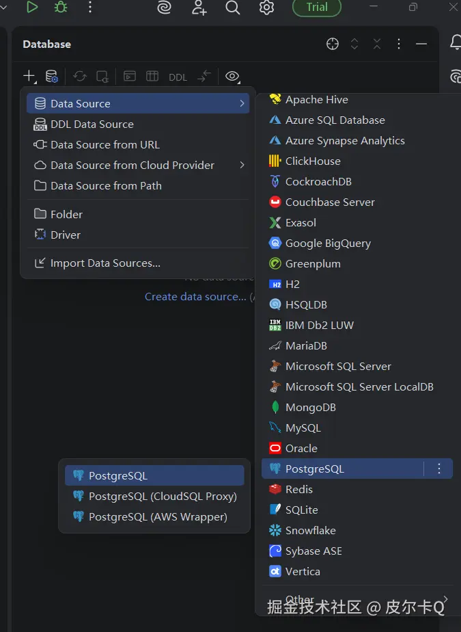The image size is (461, 632).
Task: Select MongoDB from data source list
Action: (310, 407)
